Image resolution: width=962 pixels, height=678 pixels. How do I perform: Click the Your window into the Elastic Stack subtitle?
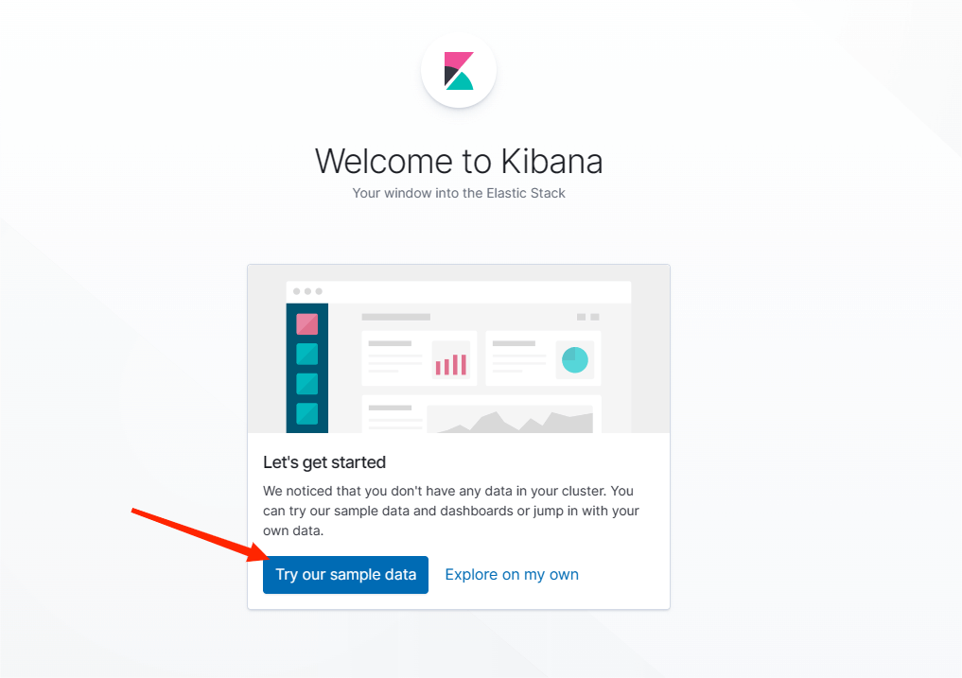click(459, 193)
